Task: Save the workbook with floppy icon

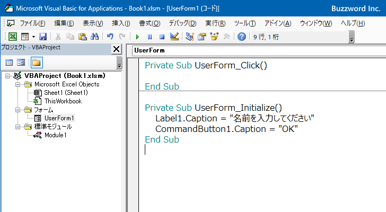Action: (43, 37)
